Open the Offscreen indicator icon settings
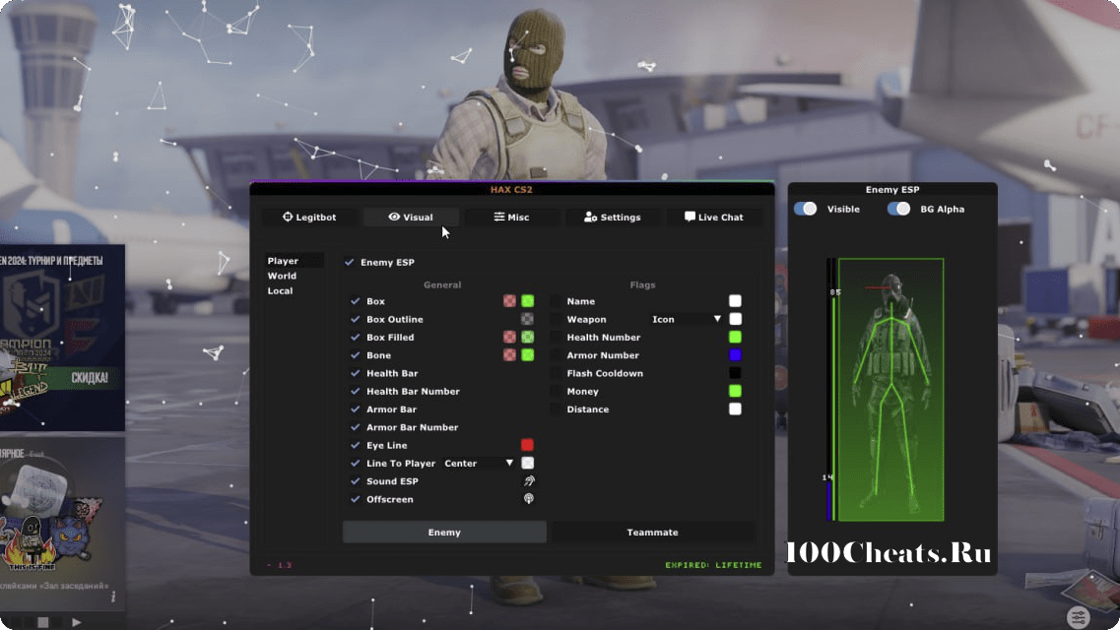 point(529,499)
